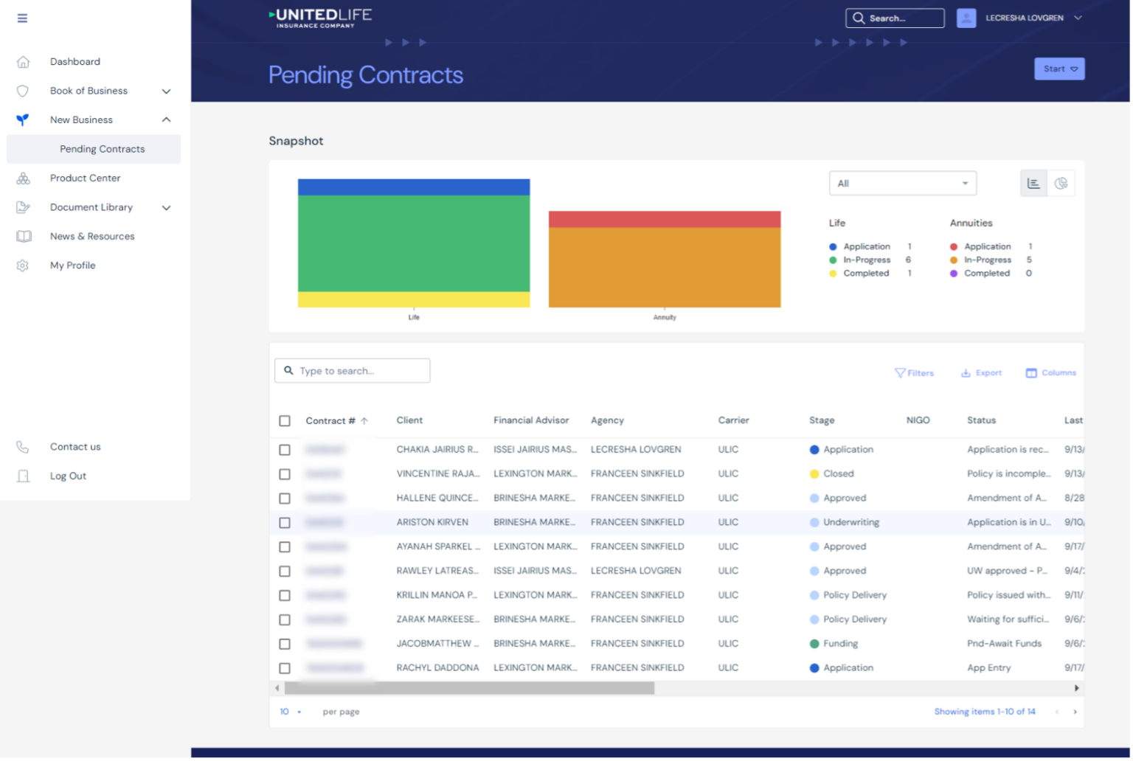Image resolution: width=1133 pixels, height=761 pixels.
Task: Click the Product Center sidebar icon
Action: (24, 178)
